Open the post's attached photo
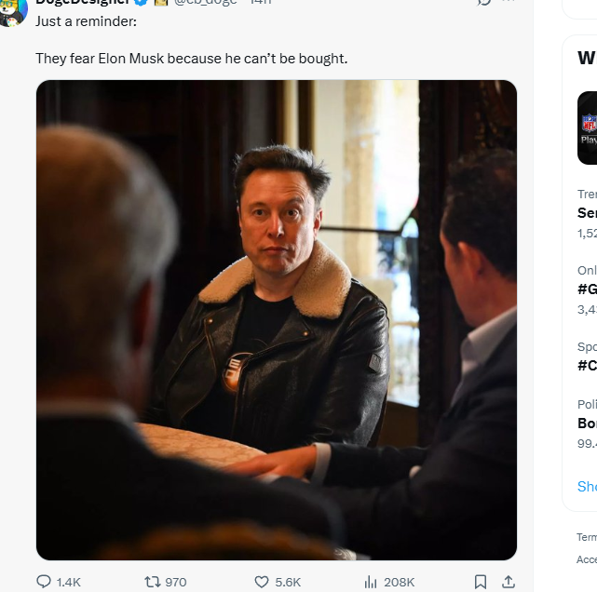 click(x=277, y=319)
